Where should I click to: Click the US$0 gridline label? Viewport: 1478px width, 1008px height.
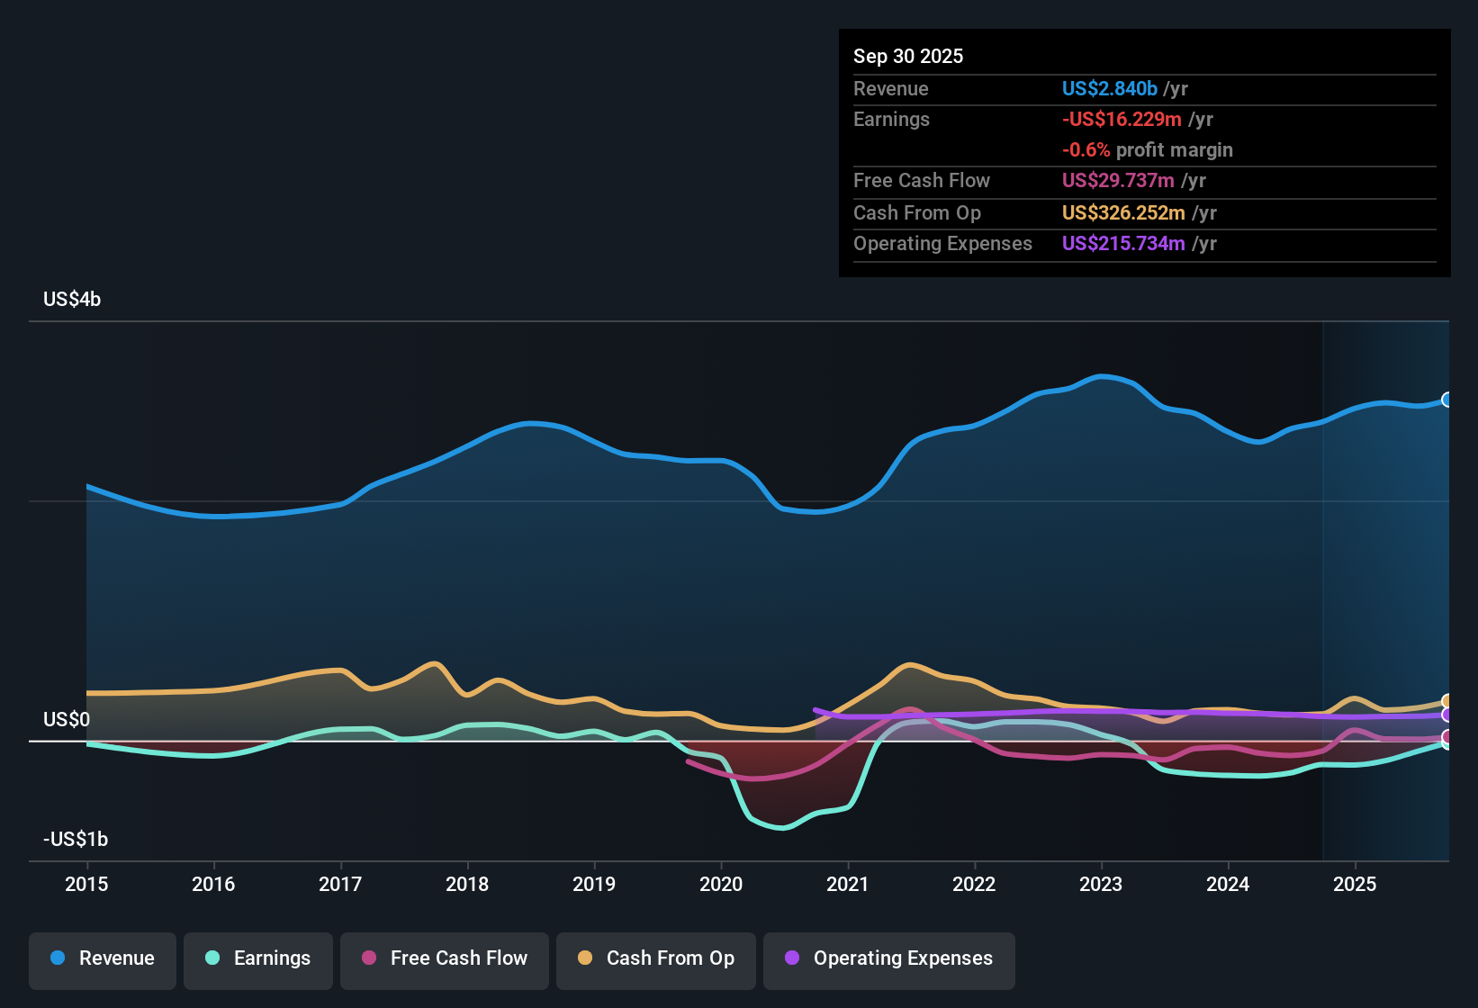click(x=65, y=719)
